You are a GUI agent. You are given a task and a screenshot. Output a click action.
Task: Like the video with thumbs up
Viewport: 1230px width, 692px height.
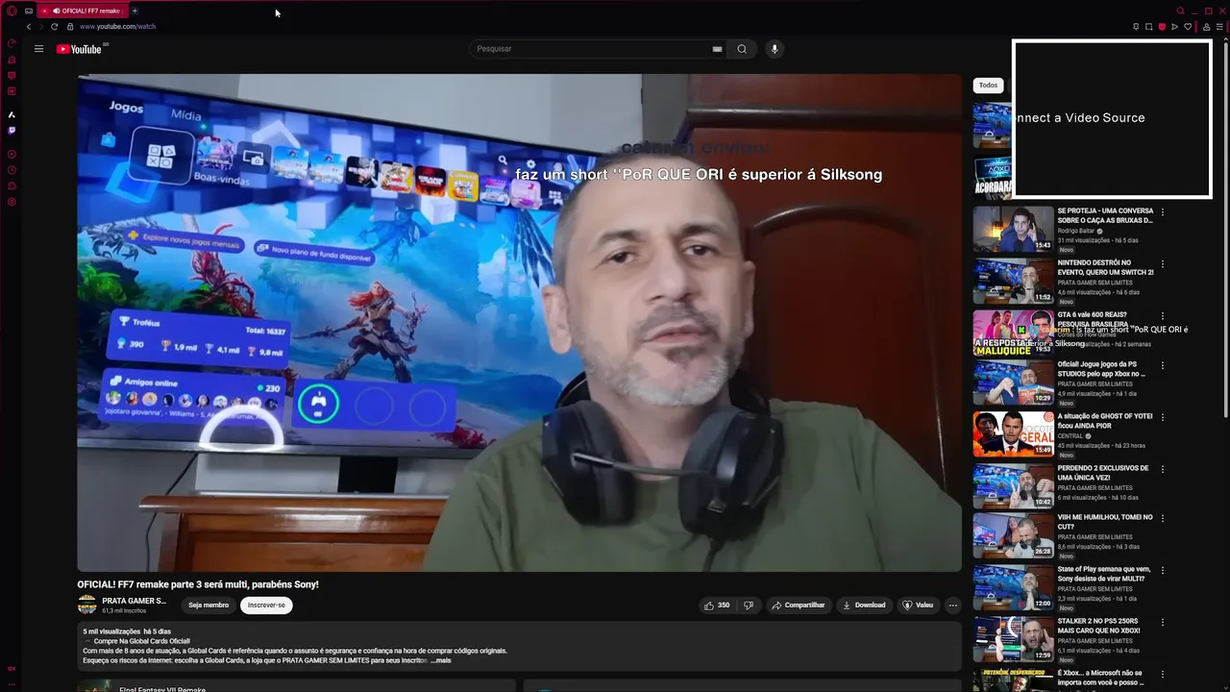pos(717,605)
